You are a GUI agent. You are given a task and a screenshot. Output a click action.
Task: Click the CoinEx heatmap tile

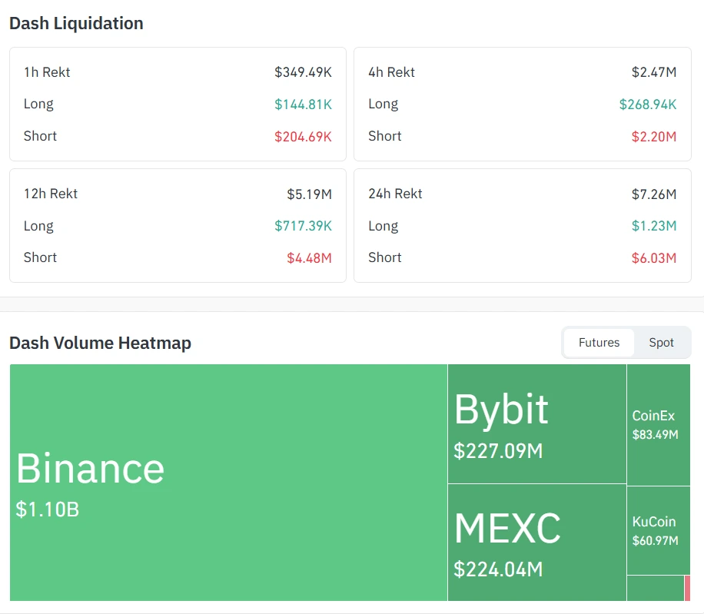pyautogui.click(x=658, y=424)
